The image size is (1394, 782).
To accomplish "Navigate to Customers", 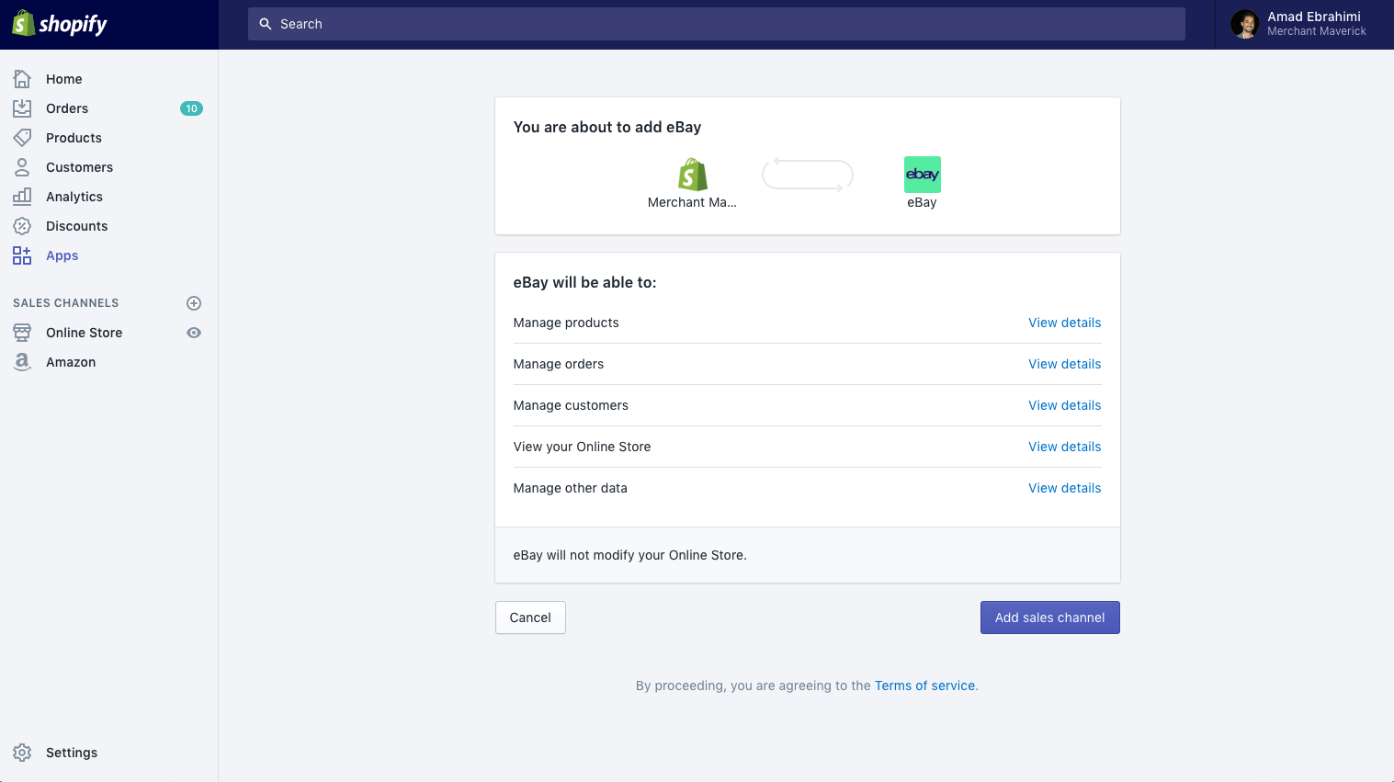I will (x=80, y=167).
